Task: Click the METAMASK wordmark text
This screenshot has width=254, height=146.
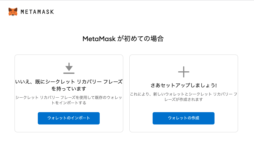Action: [37, 12]
